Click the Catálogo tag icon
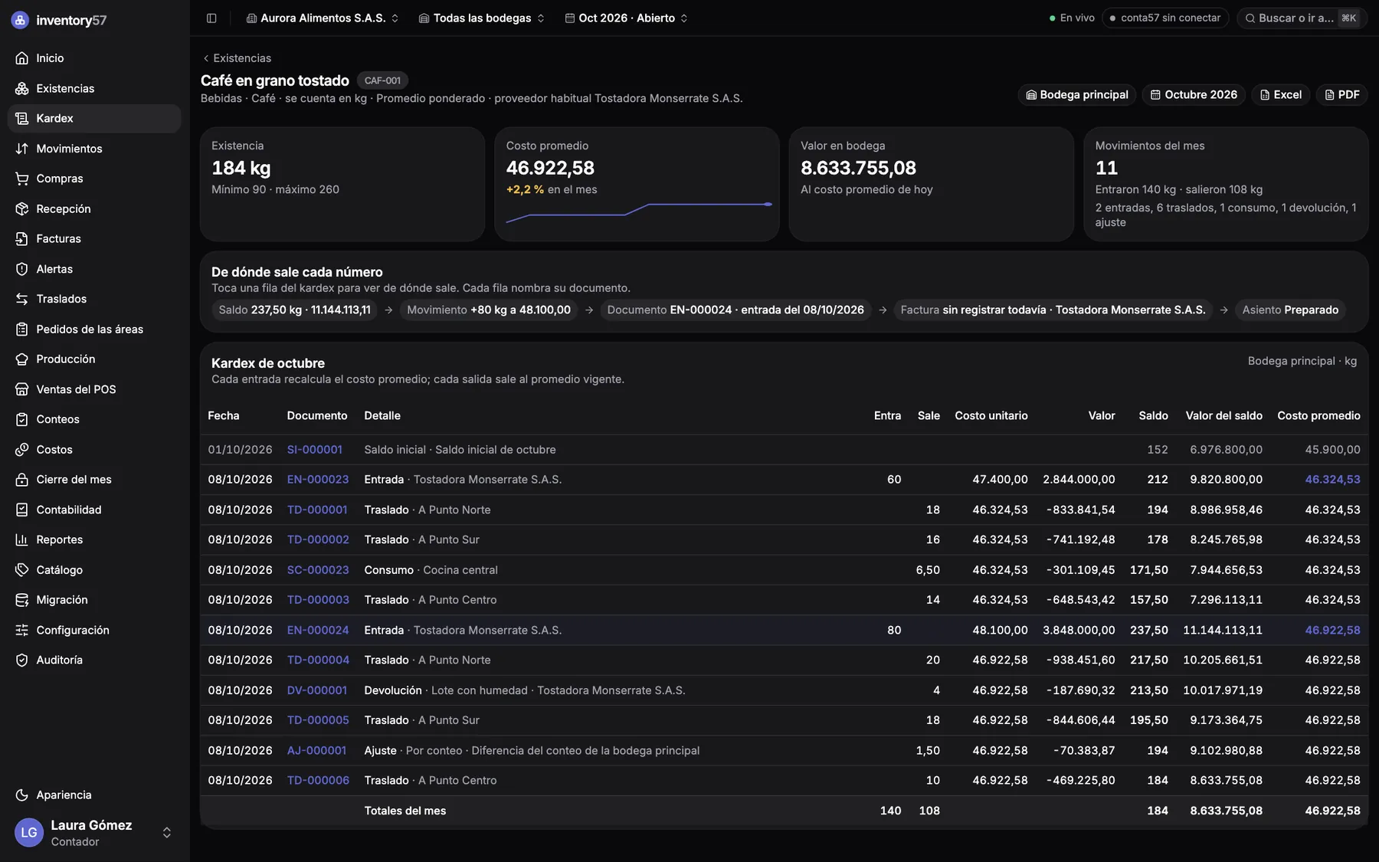The width and height of the screenshot is (1379, 862). [x=22, y=570]
